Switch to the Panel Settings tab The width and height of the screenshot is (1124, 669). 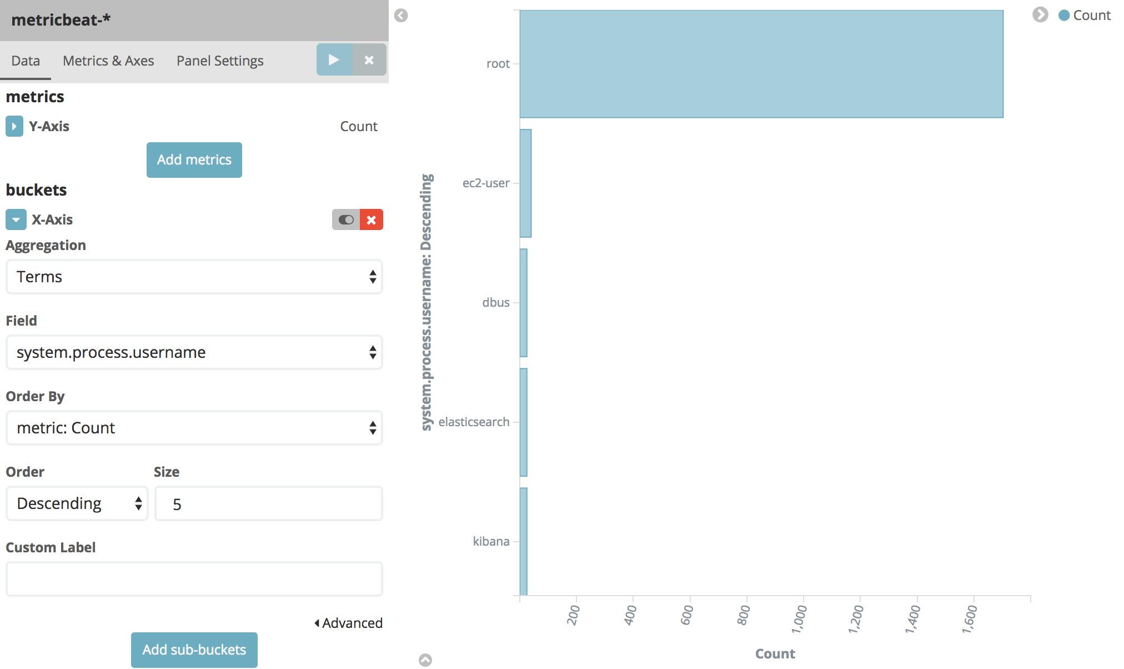220,61
